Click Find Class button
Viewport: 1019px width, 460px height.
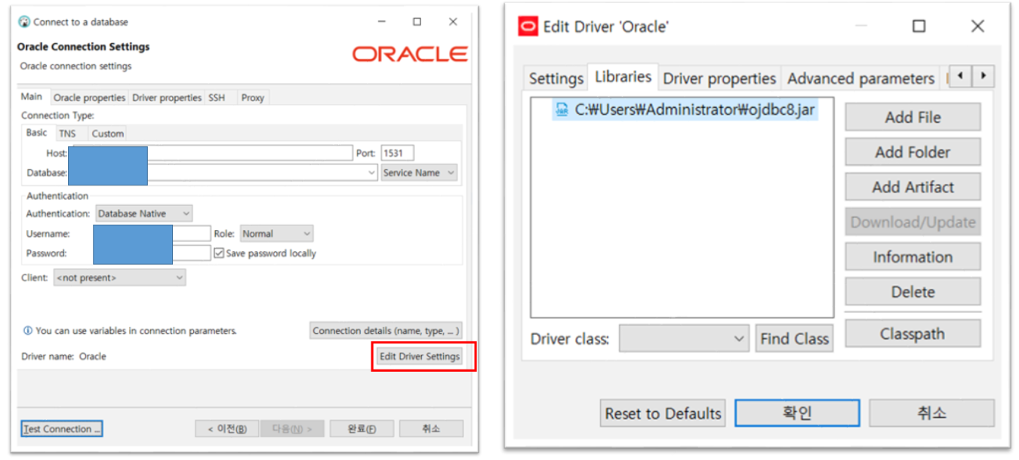[794, 339]
